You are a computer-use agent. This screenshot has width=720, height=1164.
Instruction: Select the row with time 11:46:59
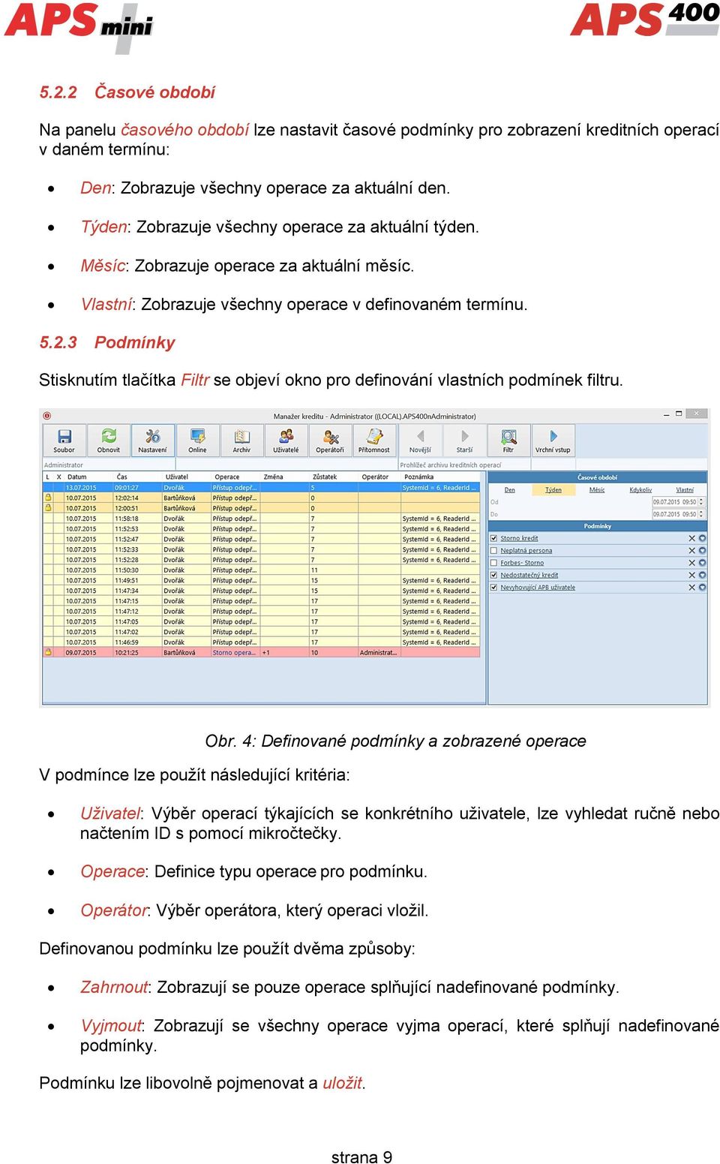pyautogui.click(x=262, y=642)
